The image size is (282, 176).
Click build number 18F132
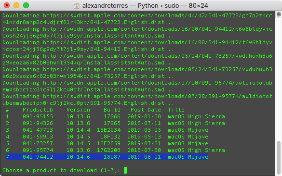pos(110,137)
